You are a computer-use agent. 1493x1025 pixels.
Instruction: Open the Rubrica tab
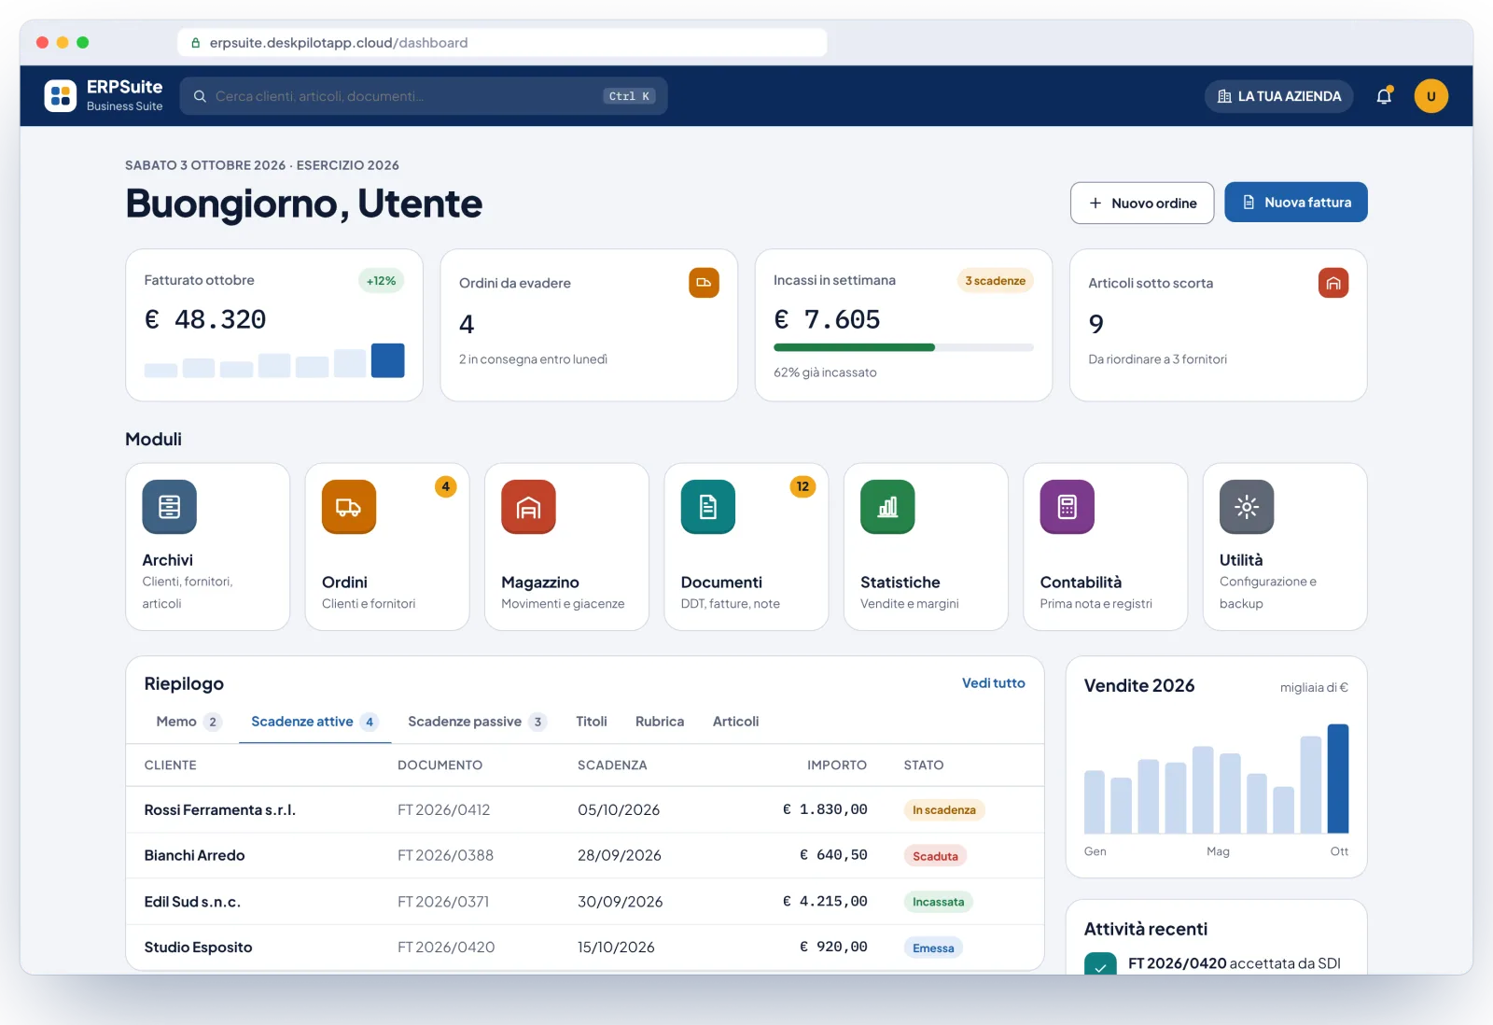tap(660, 722)
